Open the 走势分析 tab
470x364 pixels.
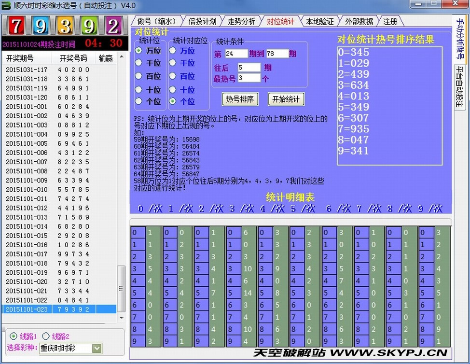click(x=241, y=21)
